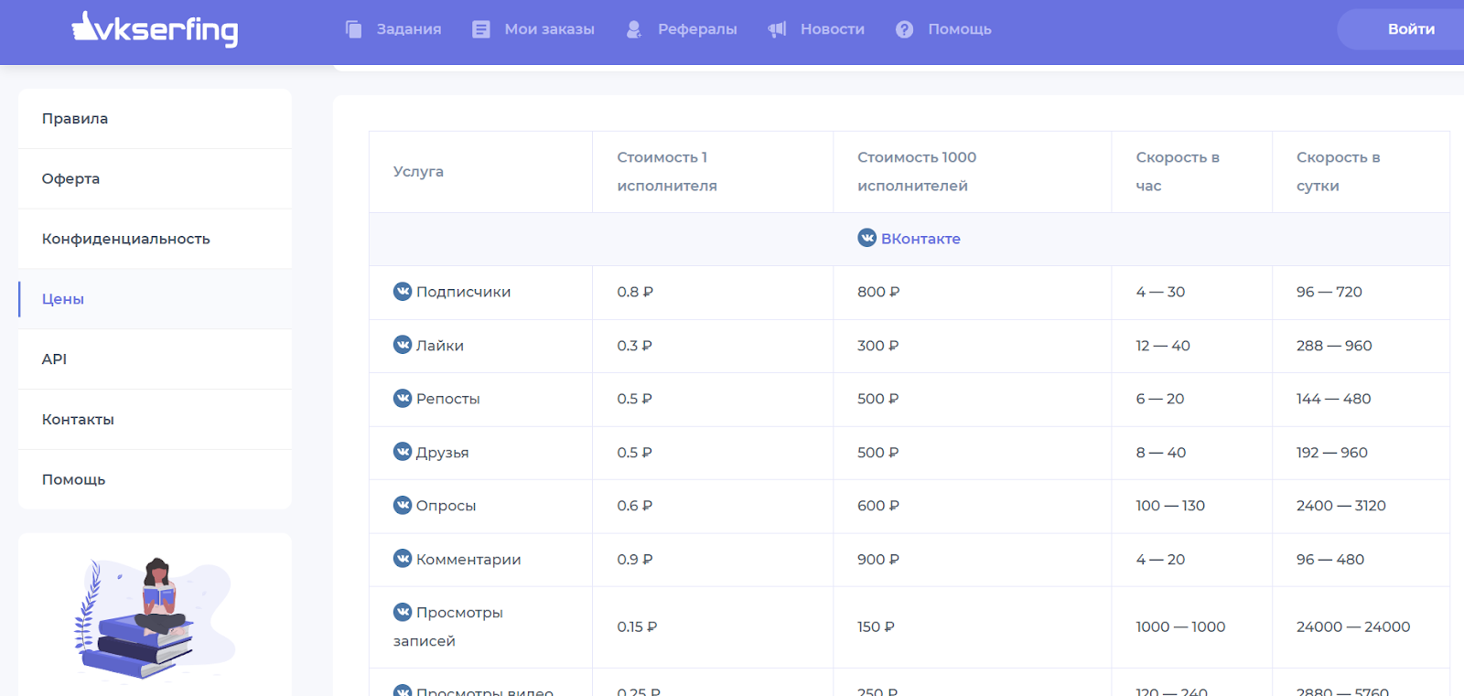This screenshot has height=696, width=1464.
Task: Click the Комментарии service name
Action: tap(468, 560)
